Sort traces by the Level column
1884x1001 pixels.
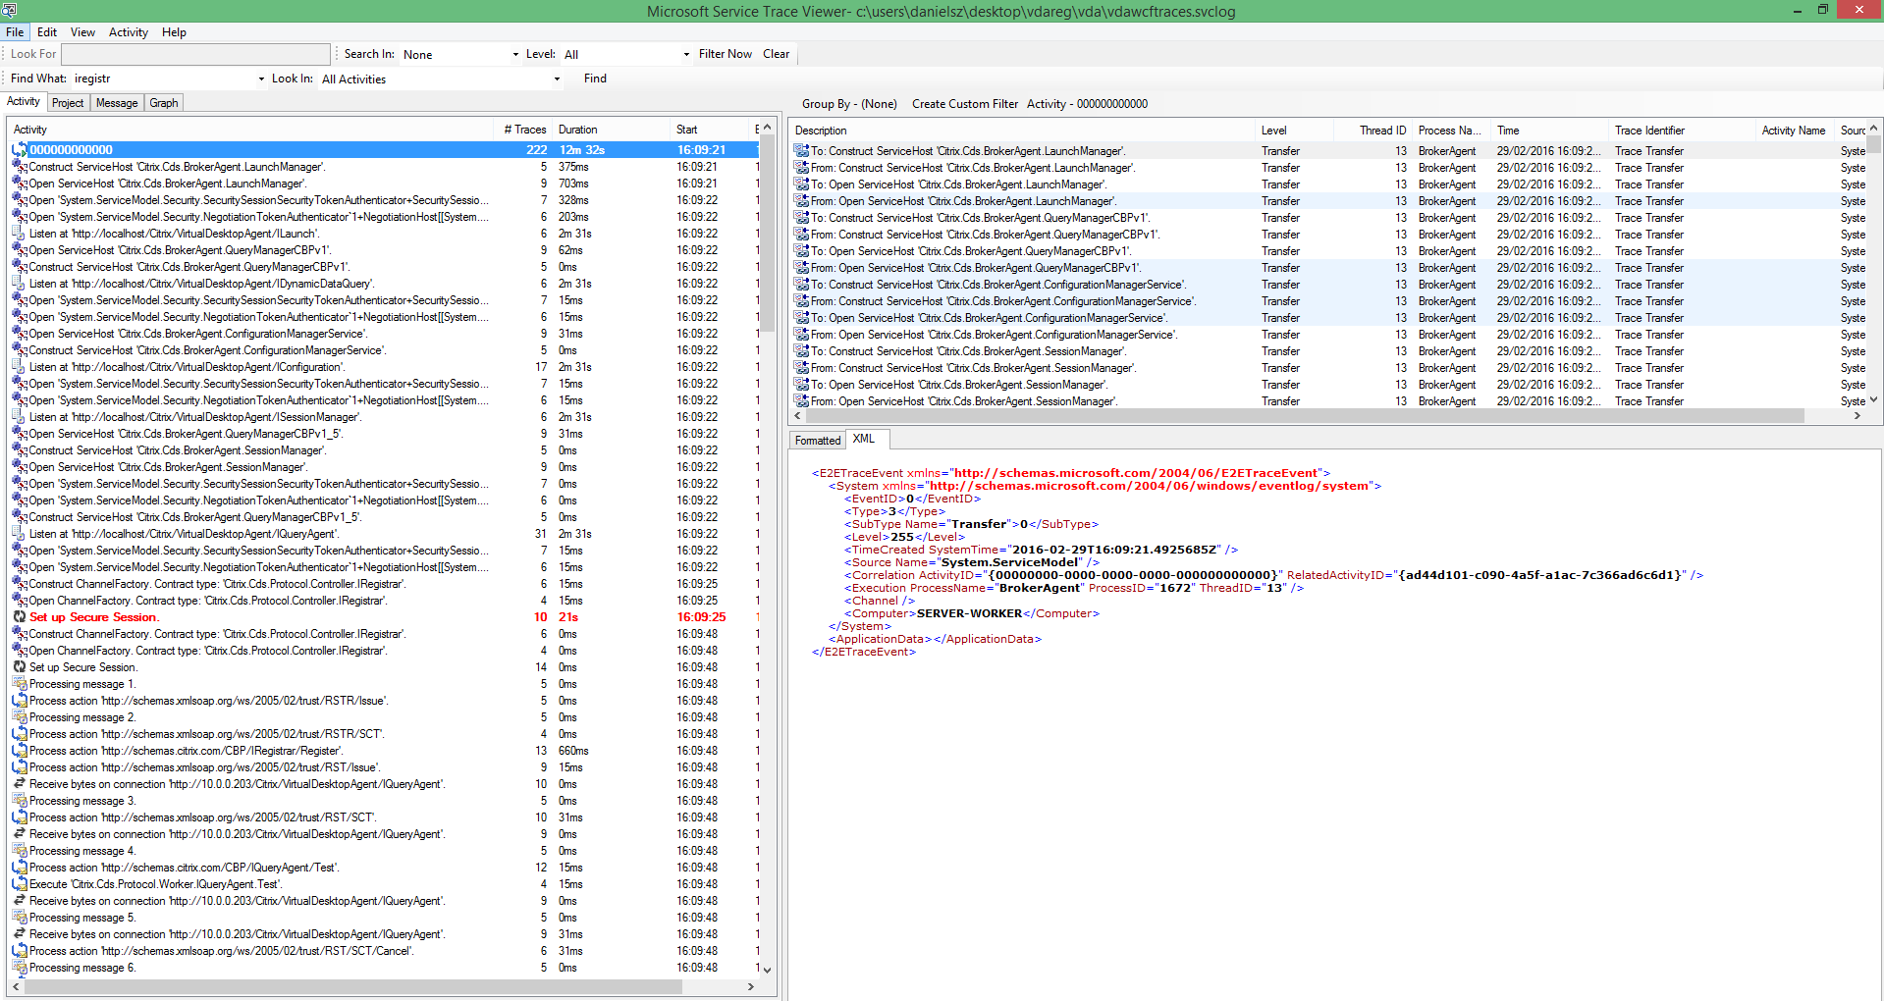[x=1295, y=131]
